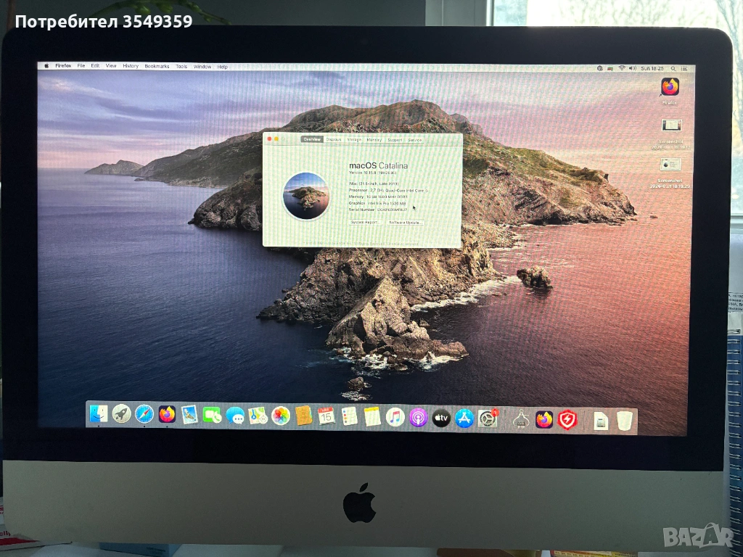The width and height of the screenshot is (743, 557).
Task: Open Calendar app in the Dock
Action: click(x=327, y=416)
